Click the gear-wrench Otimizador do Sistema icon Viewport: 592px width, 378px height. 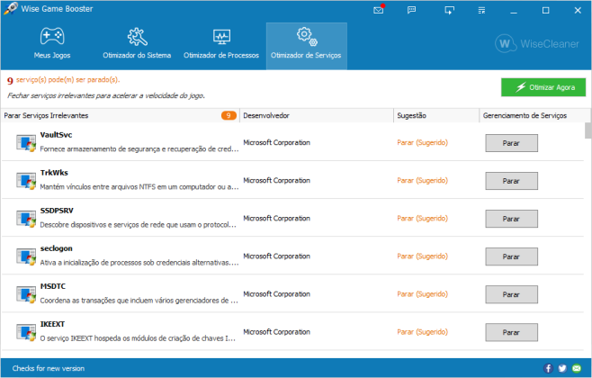(x=137, y=37)
